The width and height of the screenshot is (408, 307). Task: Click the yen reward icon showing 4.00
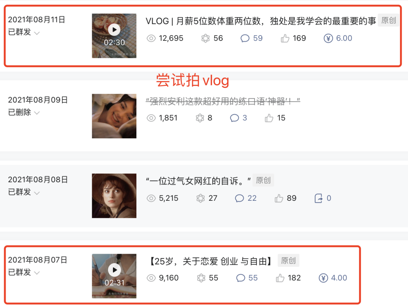323,278
